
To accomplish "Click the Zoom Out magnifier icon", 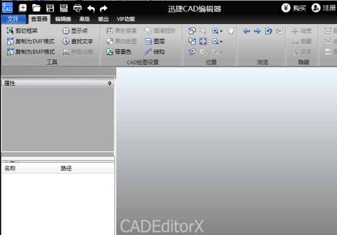I will (x=215, y=41).
